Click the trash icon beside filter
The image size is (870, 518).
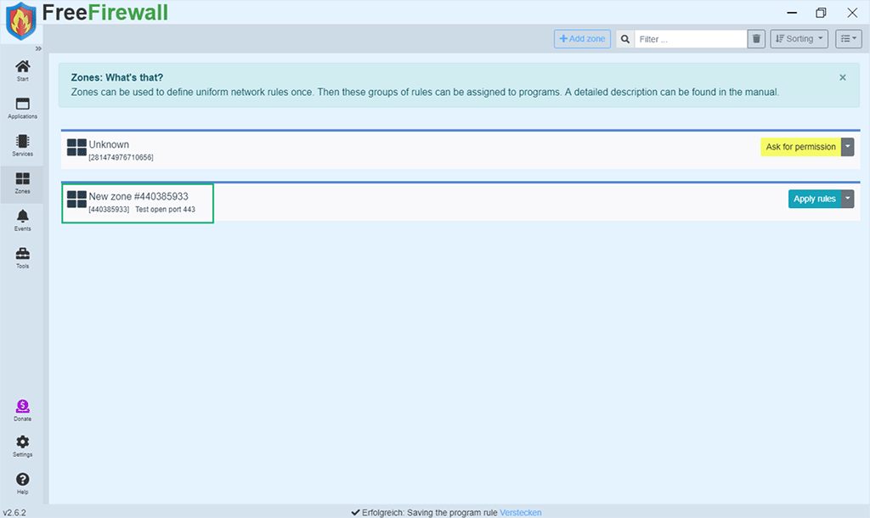[756, 39]
